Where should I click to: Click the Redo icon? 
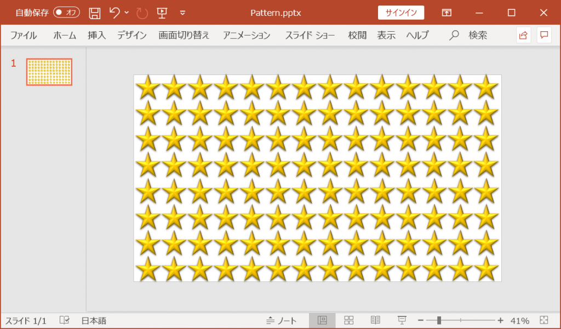(x=142, y=13)
